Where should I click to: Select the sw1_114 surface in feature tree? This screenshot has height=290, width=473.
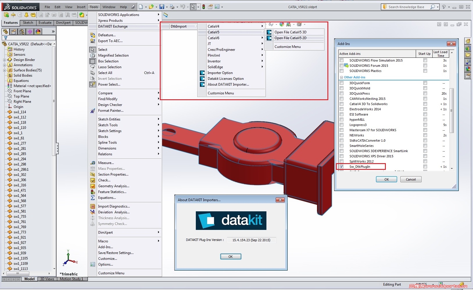point(20,112)
